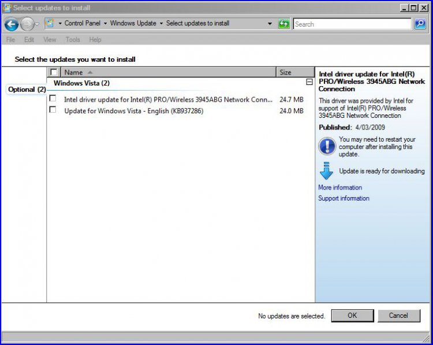Open the address bar history dropdown
Screen dimensions: 433x345
pos(270,24)
